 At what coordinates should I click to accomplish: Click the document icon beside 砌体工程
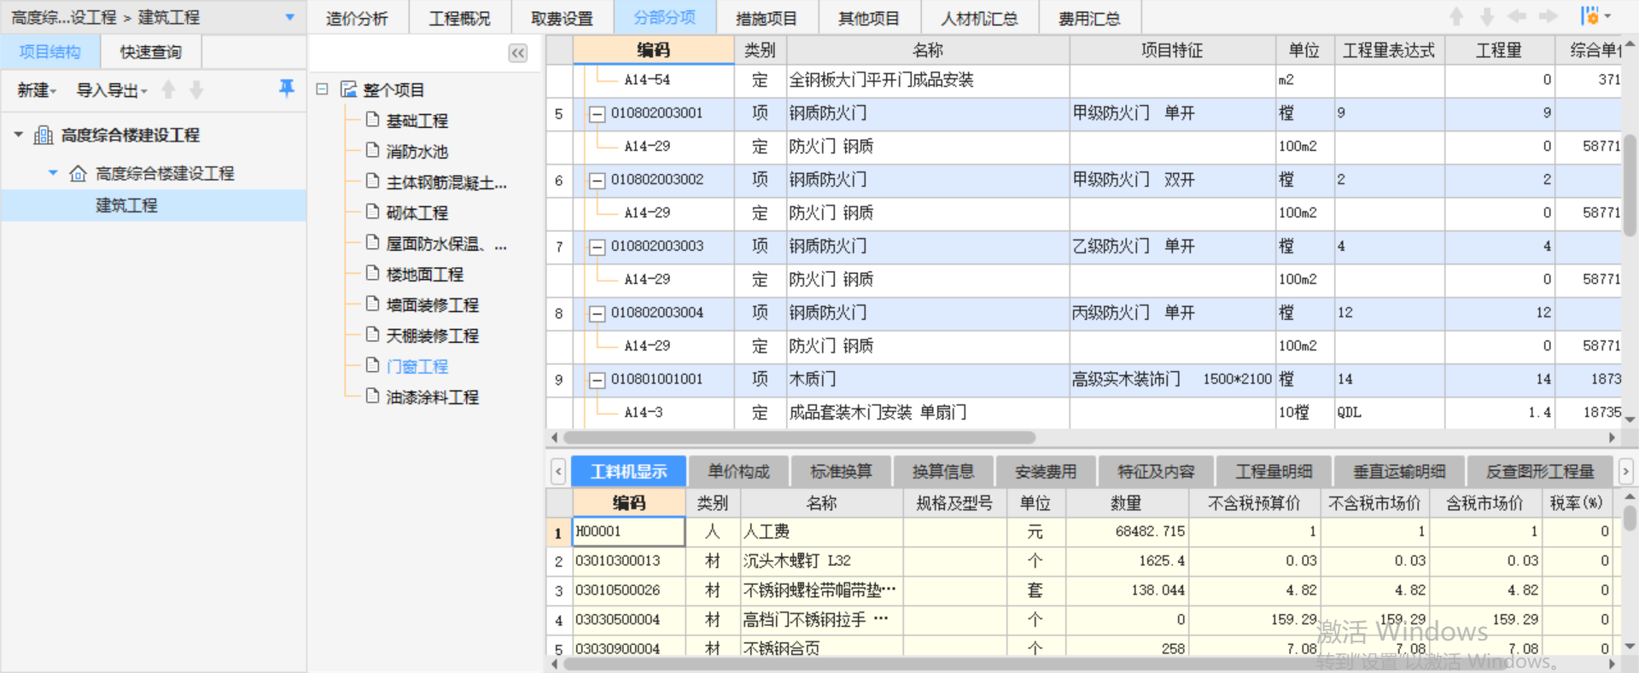click(x=372, y=212)
